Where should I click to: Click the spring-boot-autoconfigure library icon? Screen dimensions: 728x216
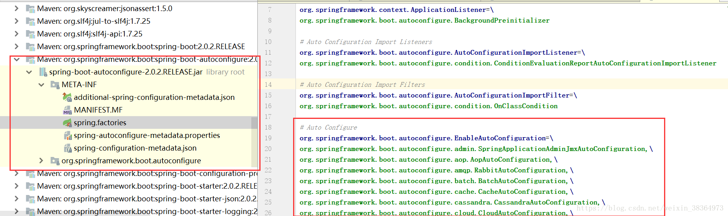click(30, 59)
